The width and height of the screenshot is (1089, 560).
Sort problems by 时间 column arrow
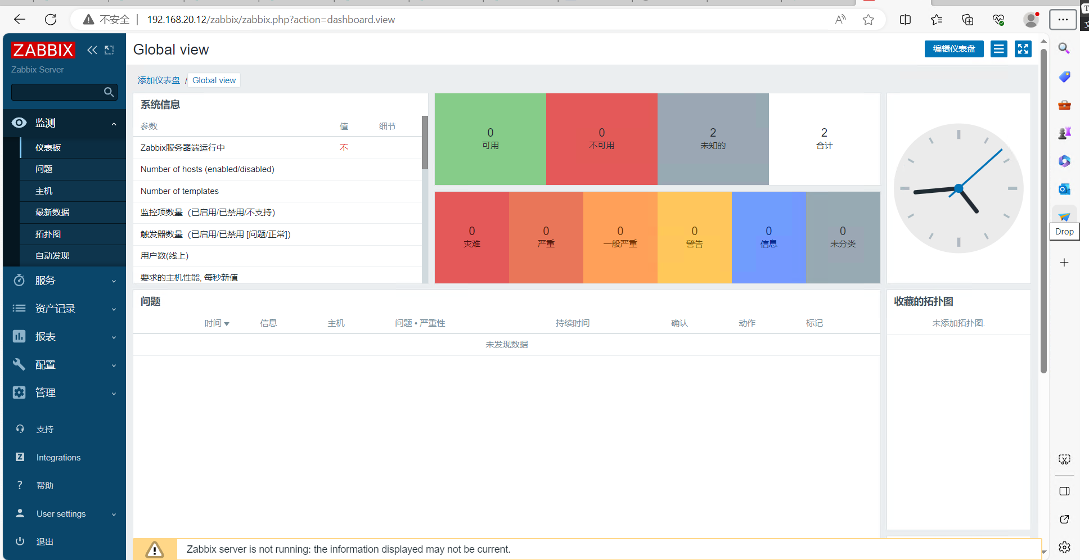(x=227, y=324)
